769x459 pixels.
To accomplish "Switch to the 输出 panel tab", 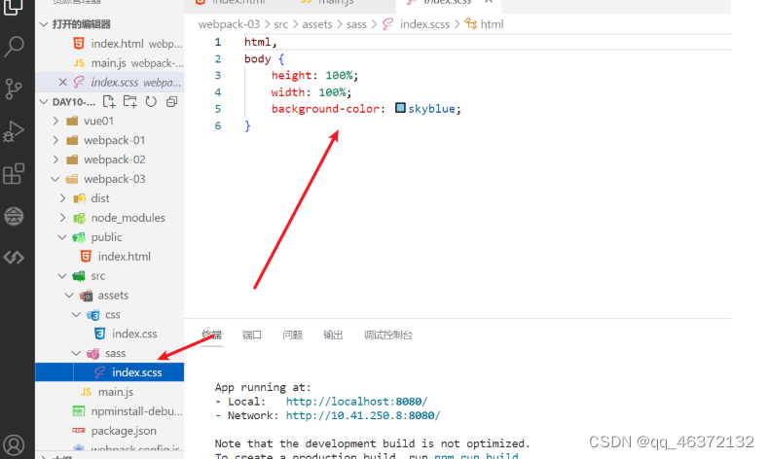I will [x=333, y=335].
